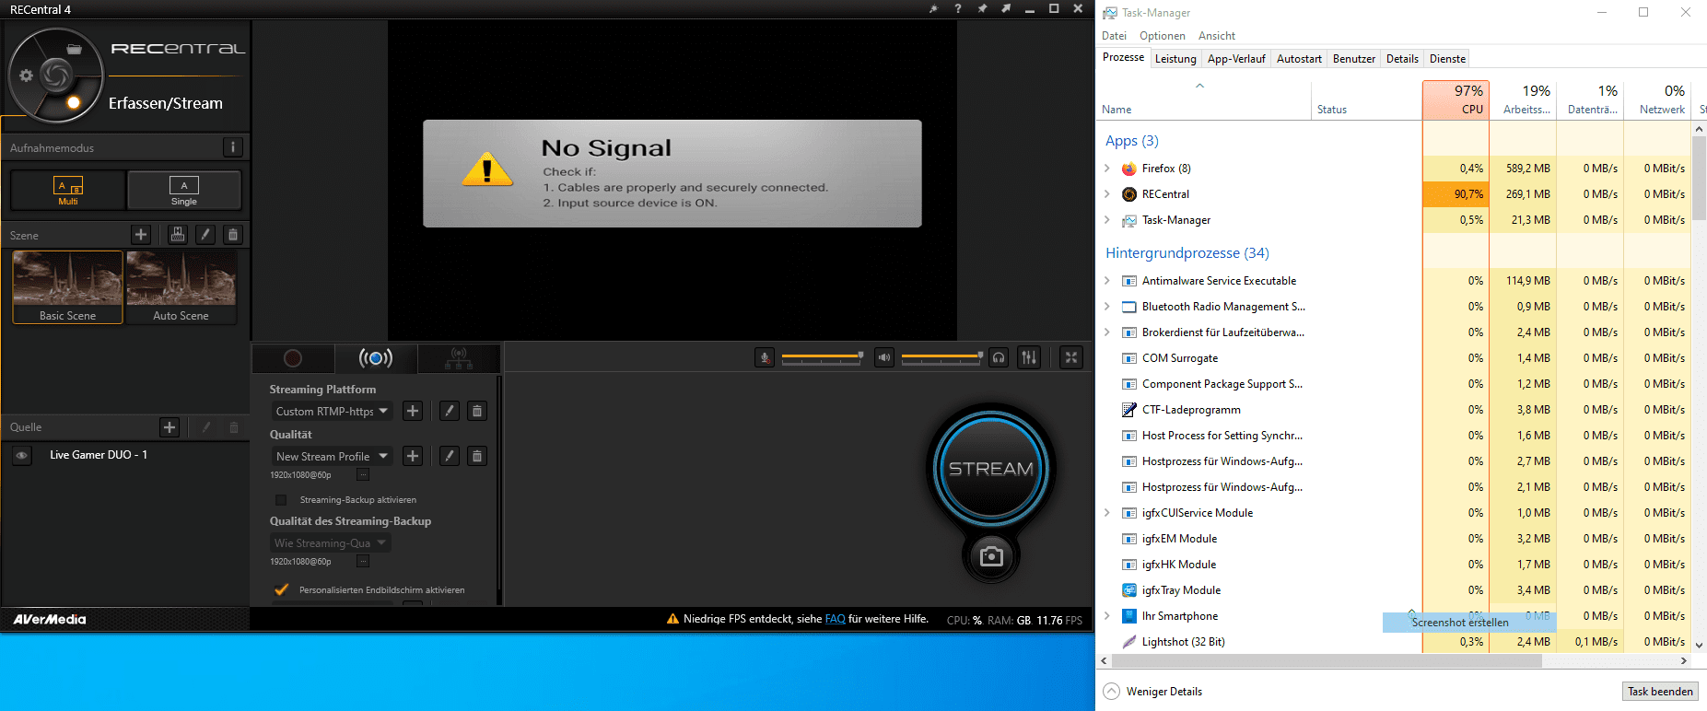This screenshot has width=1707, height=711.
Task: Click the headphone monitoring icon
Action: 999,357
